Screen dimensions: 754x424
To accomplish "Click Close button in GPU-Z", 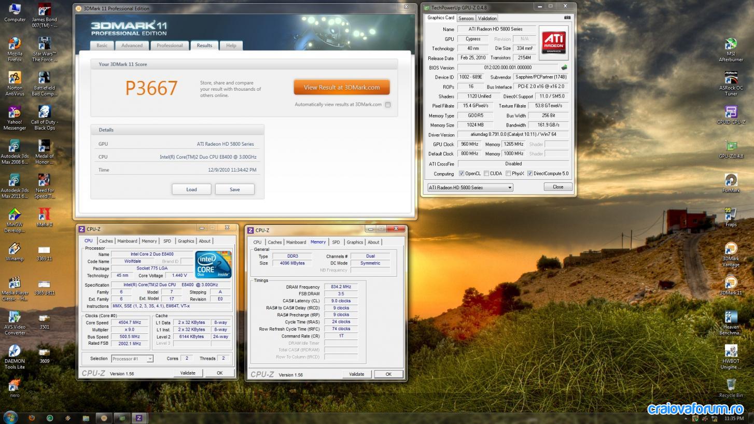I will [558, 187].
